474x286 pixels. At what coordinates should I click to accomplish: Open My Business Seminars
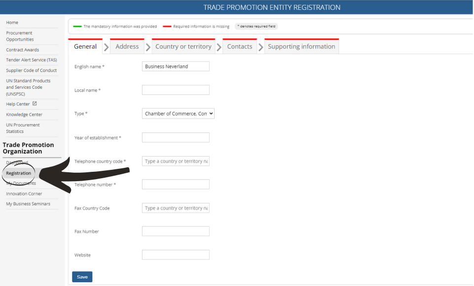coord(28,204)
